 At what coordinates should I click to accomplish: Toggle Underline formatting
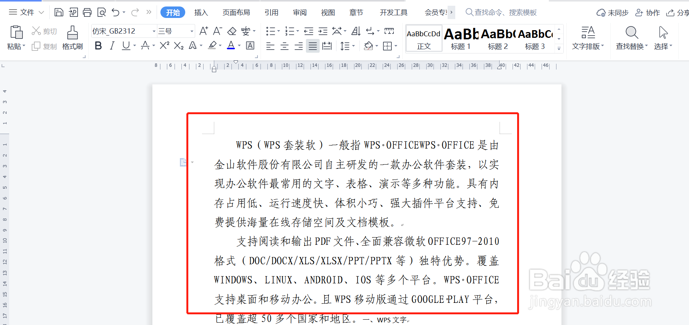(x=126, y=46)
